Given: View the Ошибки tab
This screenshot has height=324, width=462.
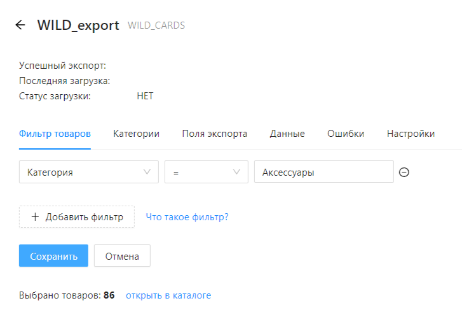Looking at the screenshot, I should point(345,134).
